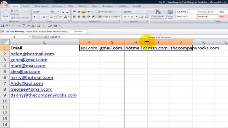Expand the Paste options arrow

tap(6, 18)
